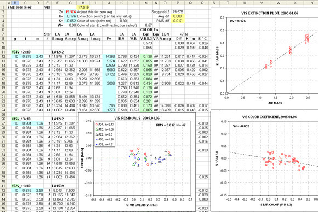Screen dimensions: 318x212
Task: Select the cell labeled LA1539
Action: [x=58, y=186]
